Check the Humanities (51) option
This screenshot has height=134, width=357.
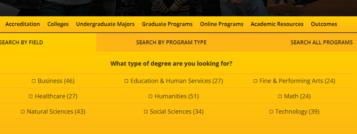(151, 96)
